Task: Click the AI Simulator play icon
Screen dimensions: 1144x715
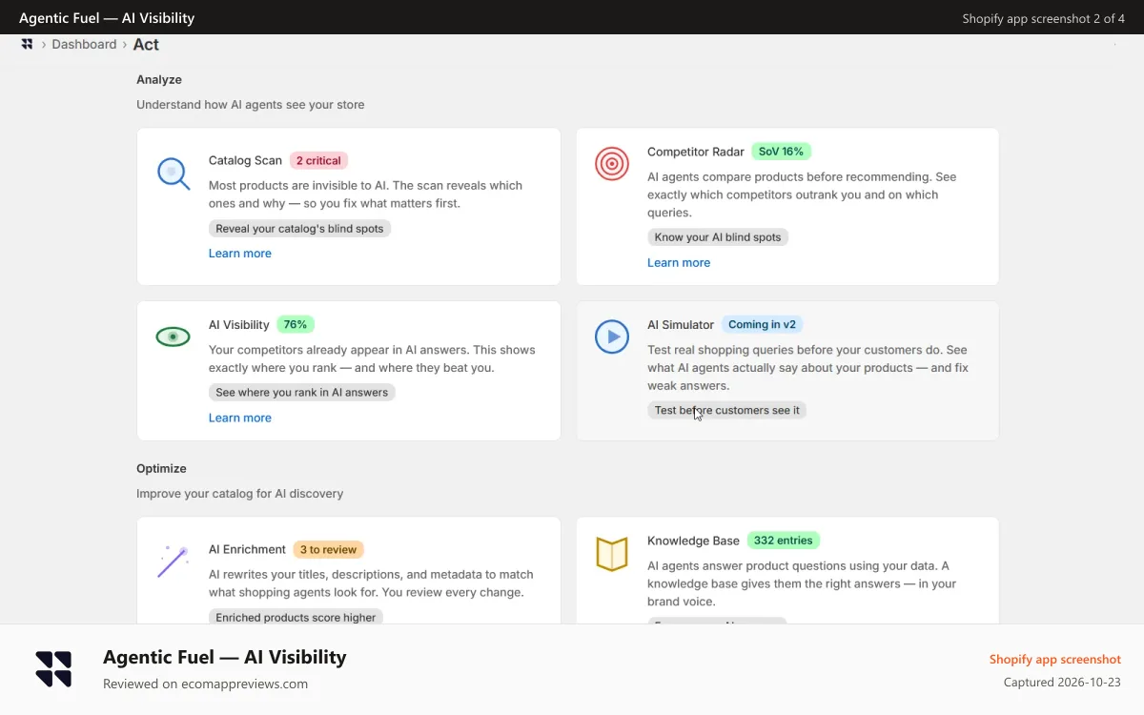Action: (x=612, y=337)
